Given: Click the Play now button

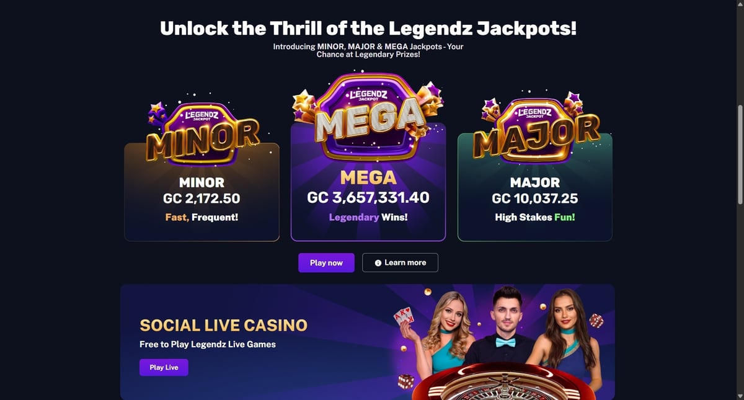Looking at the screenshot, I should click(x=326, y=263).
